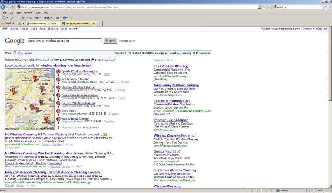Expand 'Show options...' plus icon
Screen dimensions: 332x193
pos(15,53)
